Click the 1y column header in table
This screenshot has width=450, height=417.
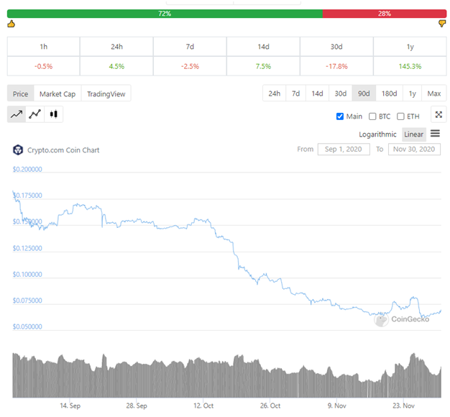410,47
